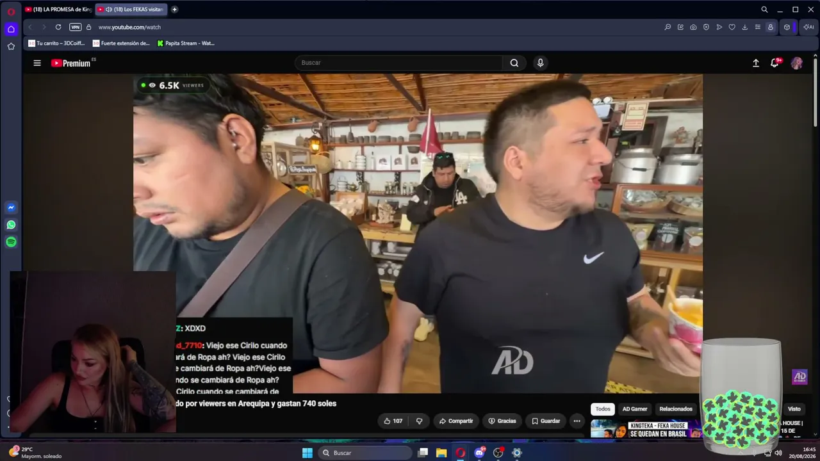Open the Opera profile account icon
Viewport: 820px width, 461px height.
click(x=770, y=27)
